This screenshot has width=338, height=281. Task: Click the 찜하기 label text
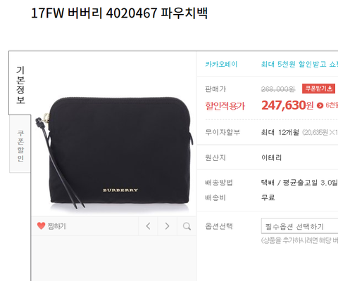click(x=56, y=226)
